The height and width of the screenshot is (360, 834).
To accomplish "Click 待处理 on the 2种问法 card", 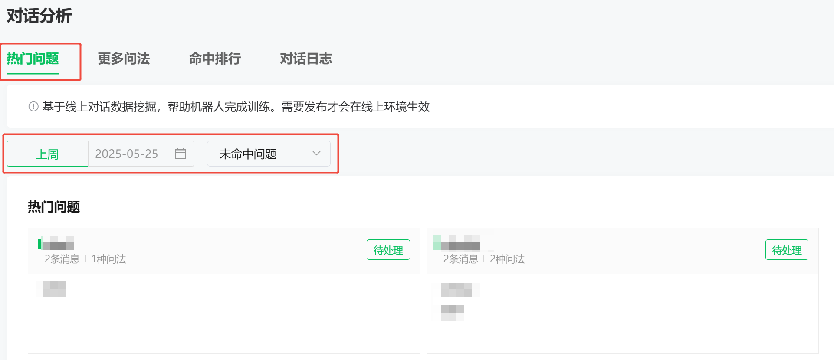I will pos(786,250).
